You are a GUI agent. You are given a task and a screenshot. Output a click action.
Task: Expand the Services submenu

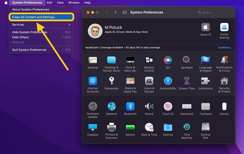coord(41,25)
